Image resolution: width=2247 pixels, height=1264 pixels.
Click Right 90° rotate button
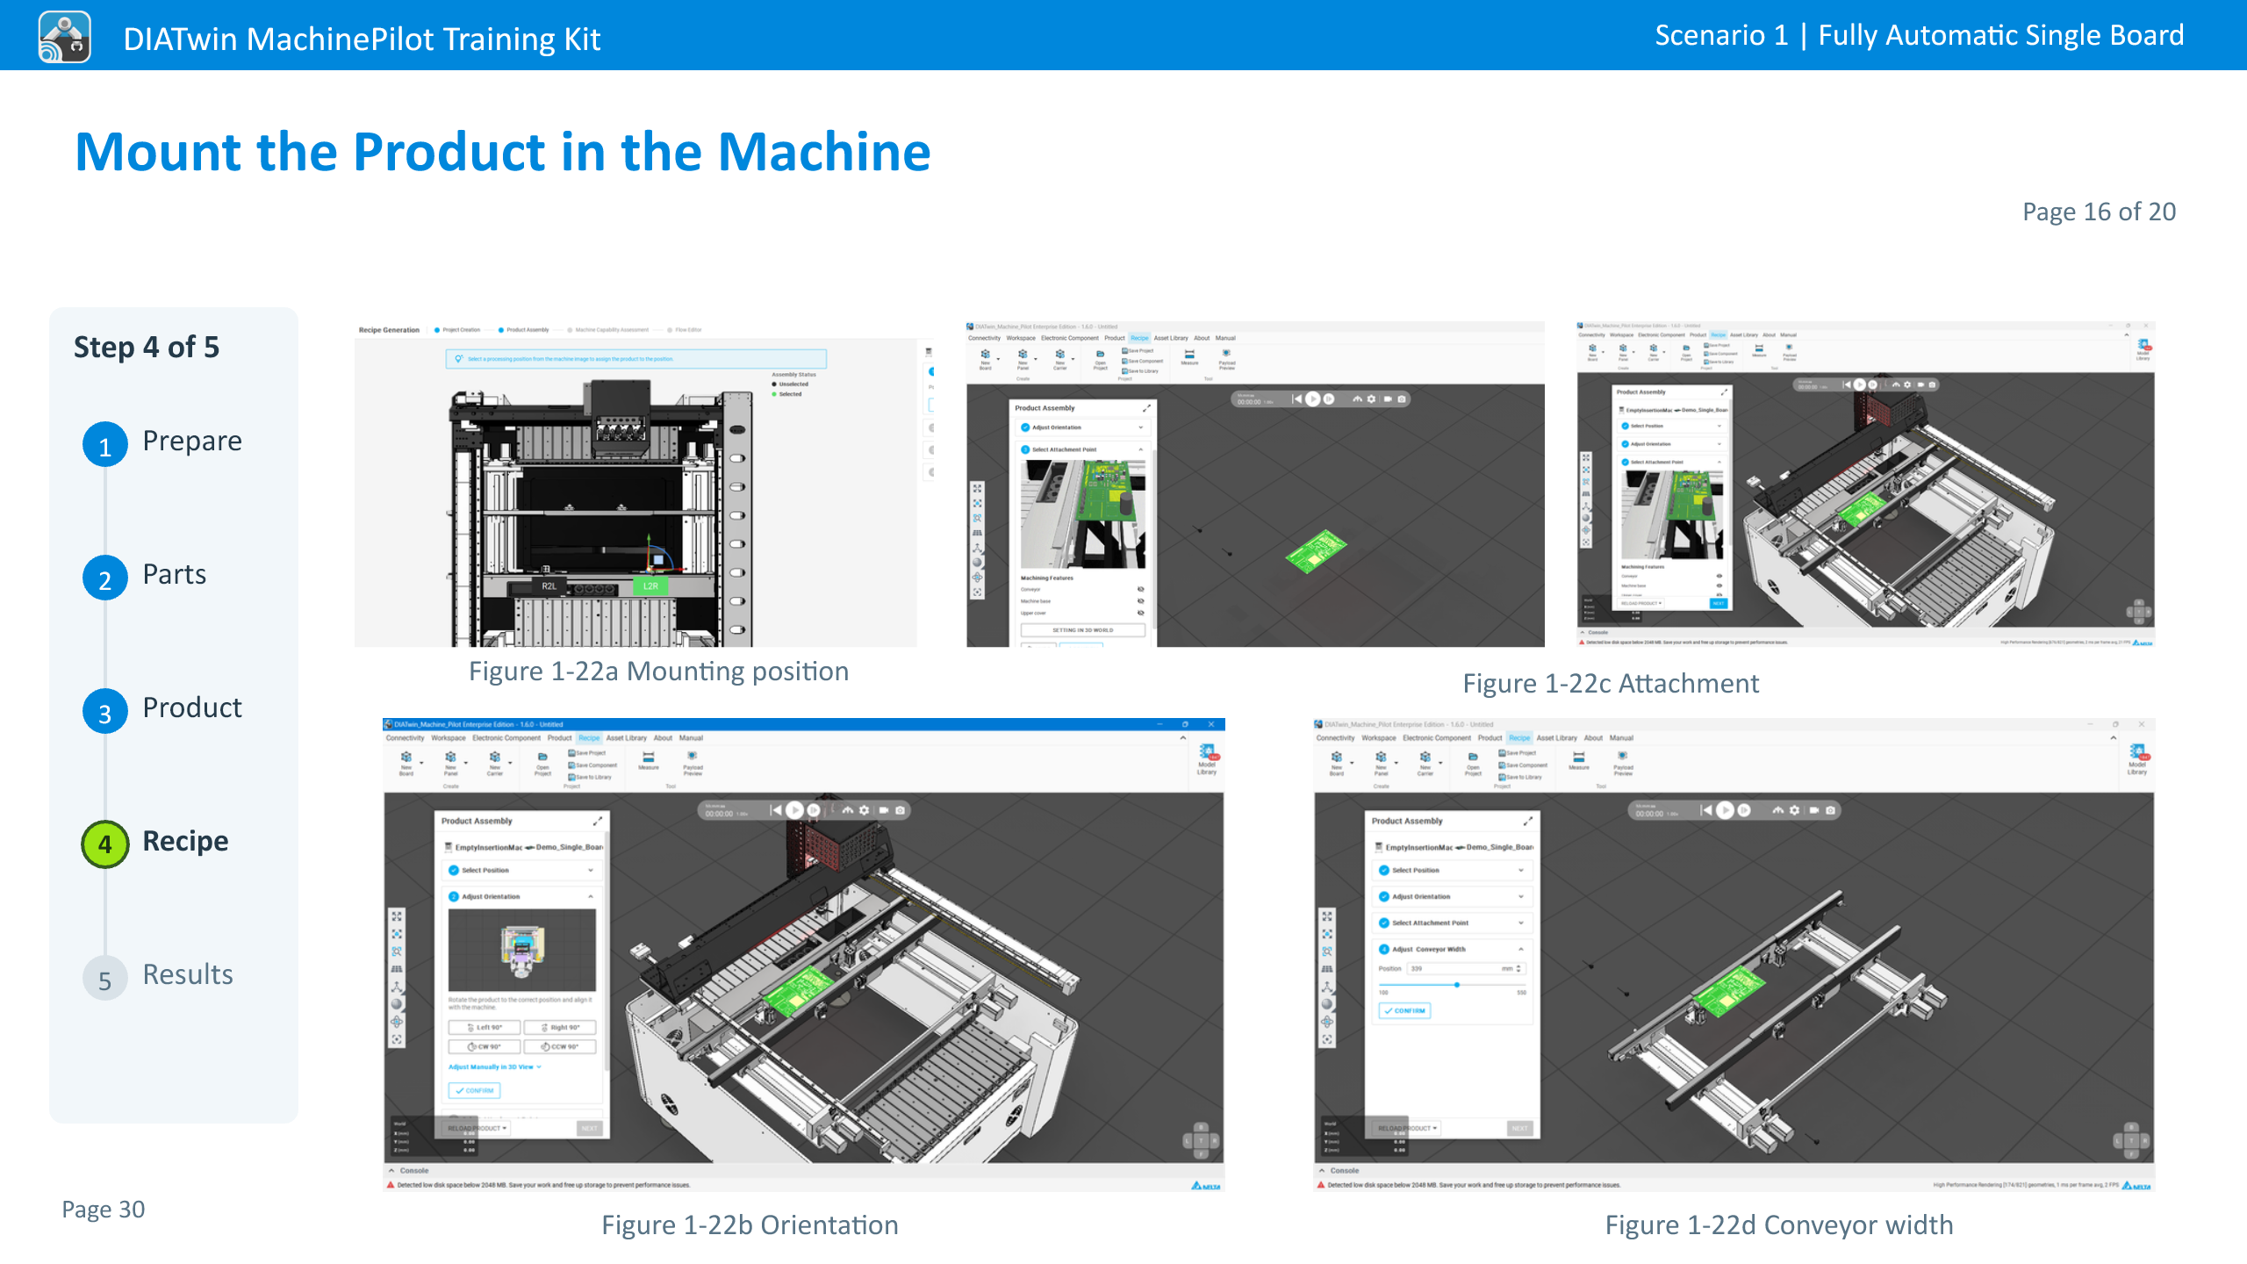click(560, 1027)
